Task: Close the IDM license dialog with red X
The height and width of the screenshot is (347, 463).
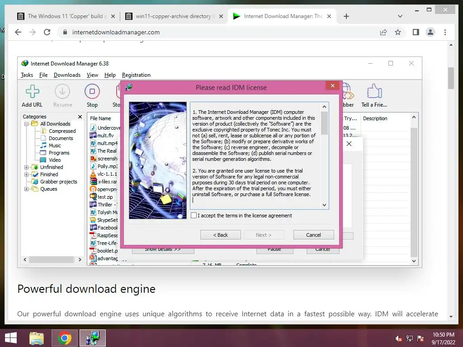Action: click(x=333, y=85)
